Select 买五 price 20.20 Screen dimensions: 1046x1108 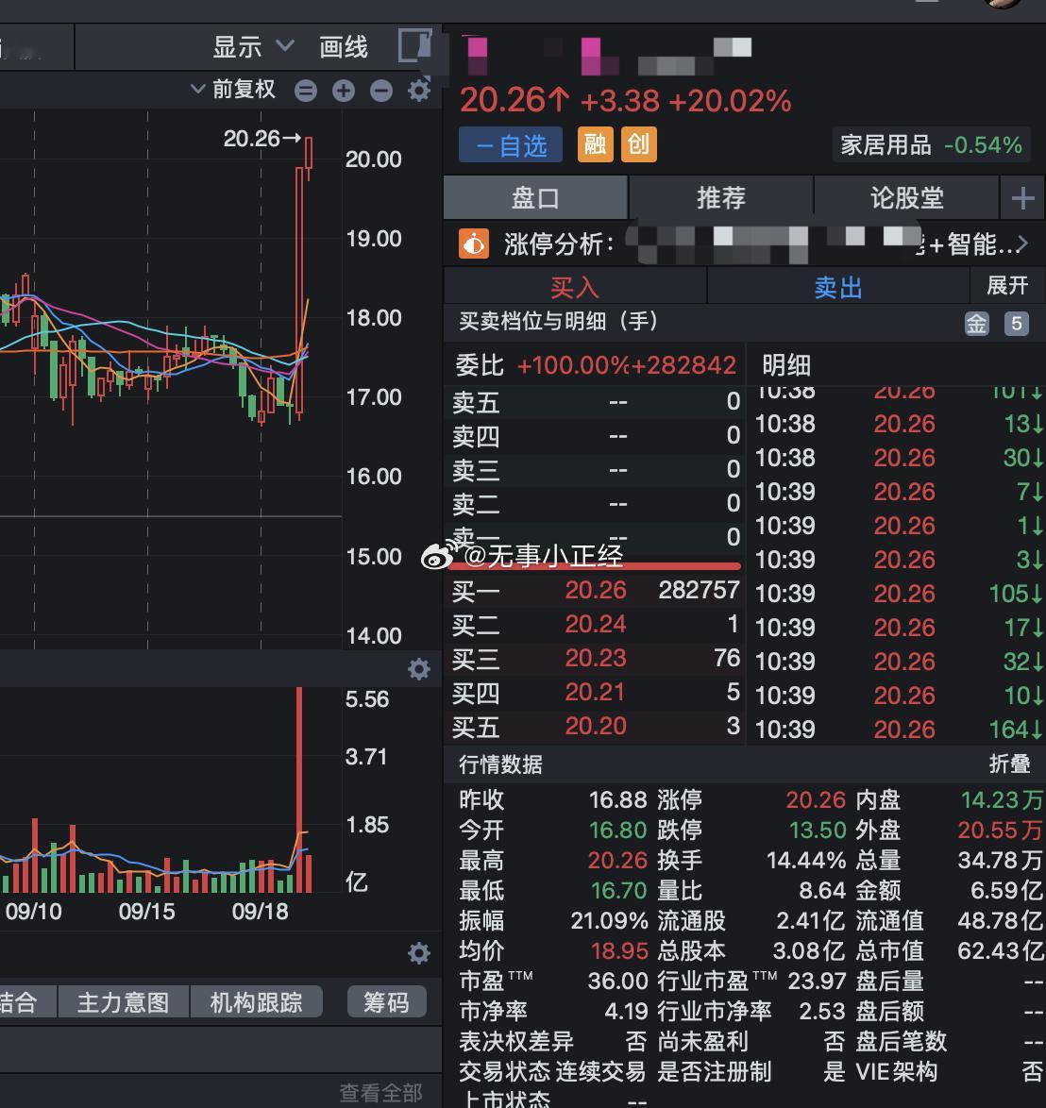tap(596, 726)
